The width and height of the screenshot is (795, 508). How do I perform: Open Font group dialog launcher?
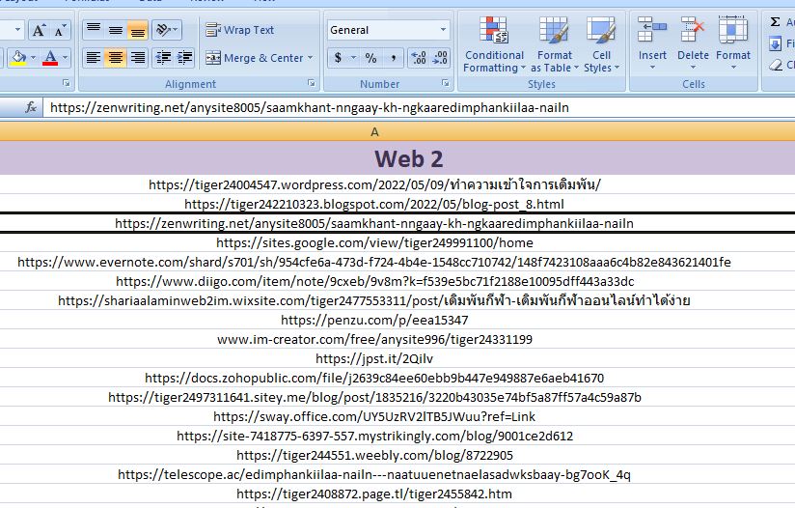[x=66, y=83]
